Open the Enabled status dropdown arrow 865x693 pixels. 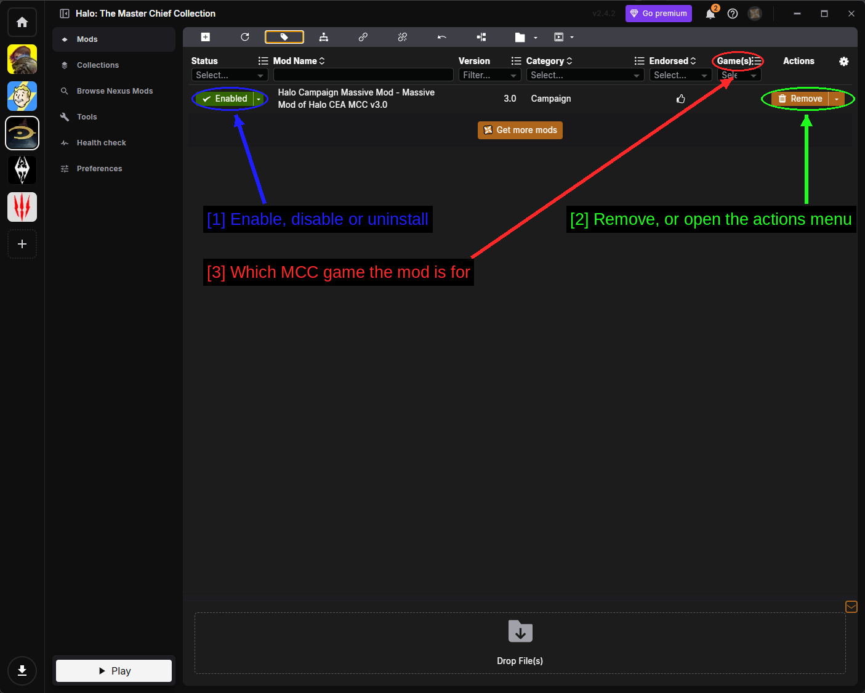259,99
